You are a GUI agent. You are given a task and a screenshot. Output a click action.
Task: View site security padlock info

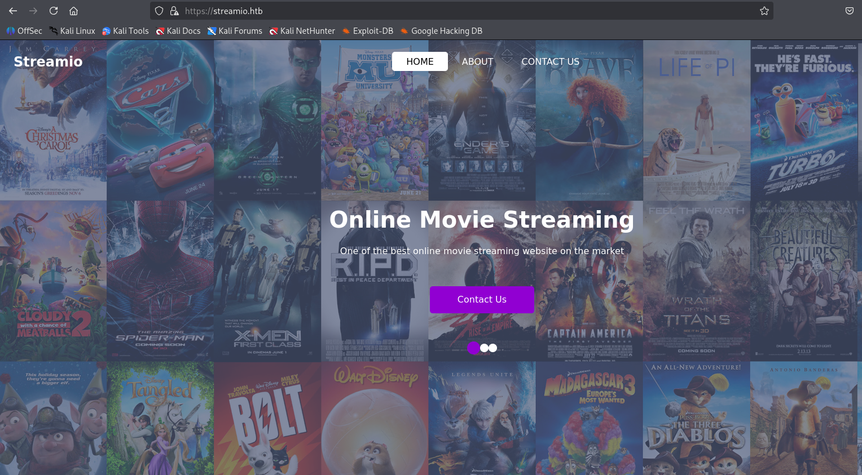[x=174, y=11]
